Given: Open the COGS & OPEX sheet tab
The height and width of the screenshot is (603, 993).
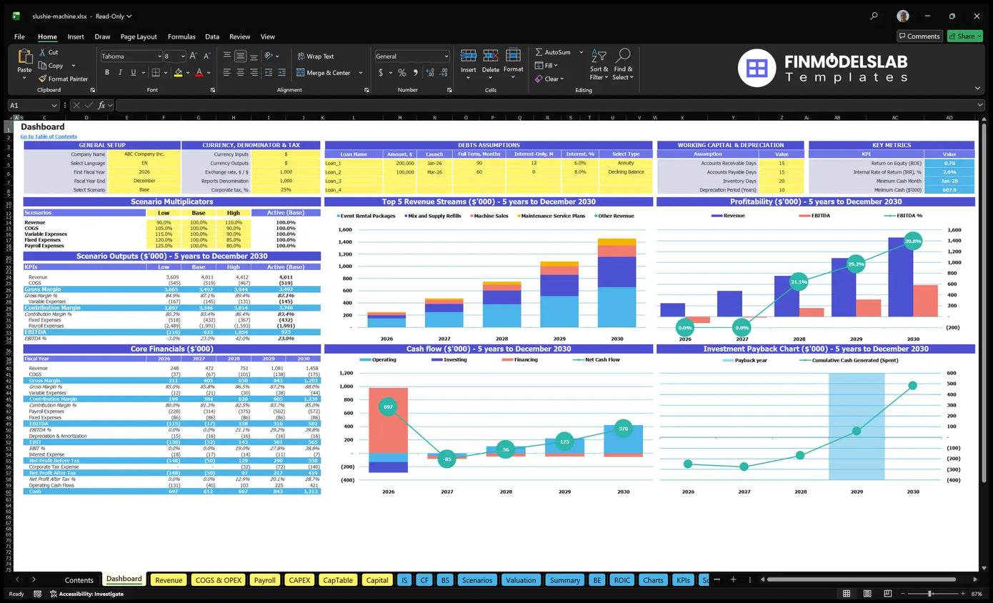Looking at the screenshot, I should [x=219, y=579].
